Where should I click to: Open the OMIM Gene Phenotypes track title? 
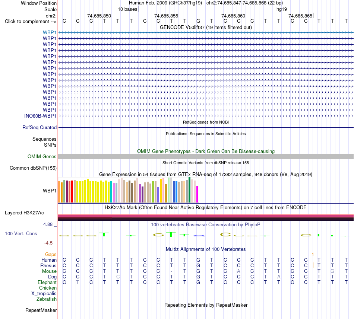206,151
